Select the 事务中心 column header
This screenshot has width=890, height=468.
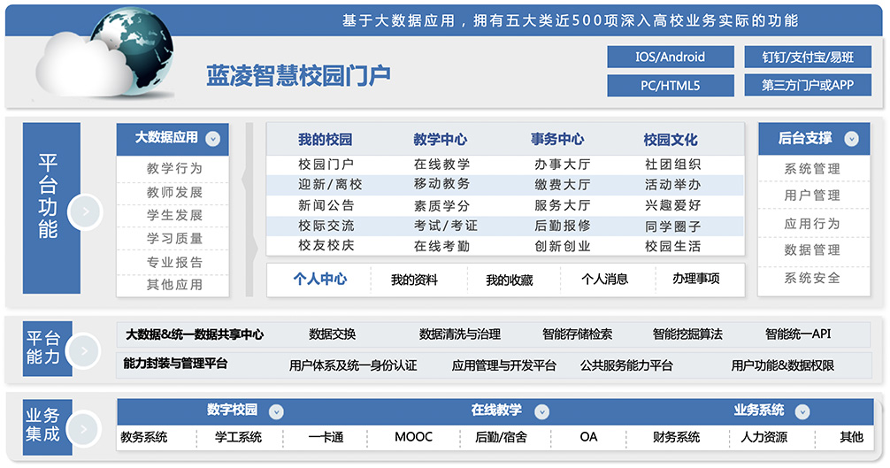point(556,140)
